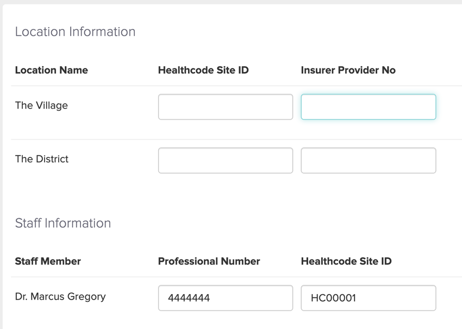Image resolution: width=462 pixels, height=329 pixels.
Task: Select The District location name
Action: [x=42, y=159]
